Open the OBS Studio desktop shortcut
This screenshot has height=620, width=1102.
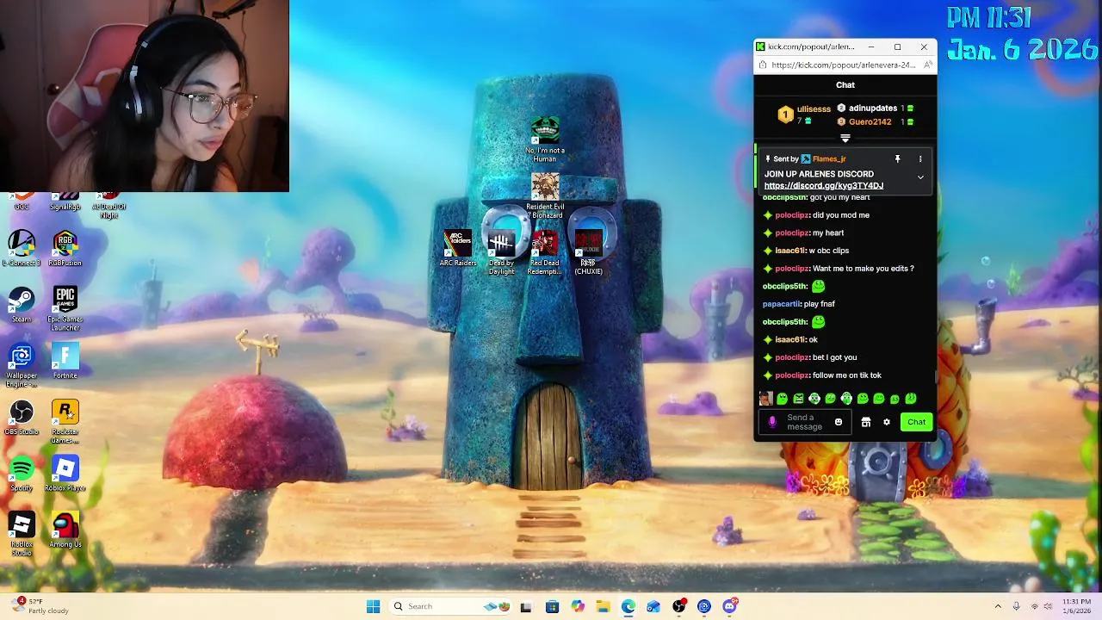click(x=22, y=417)
